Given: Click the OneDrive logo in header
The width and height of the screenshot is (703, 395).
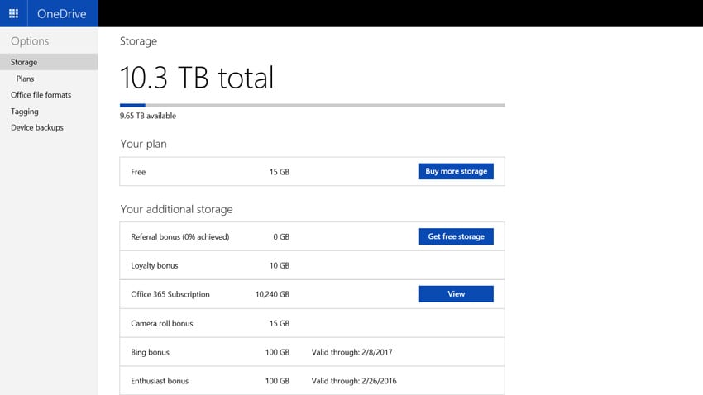Looking at the screenshot, I should (x=63, y=13).
